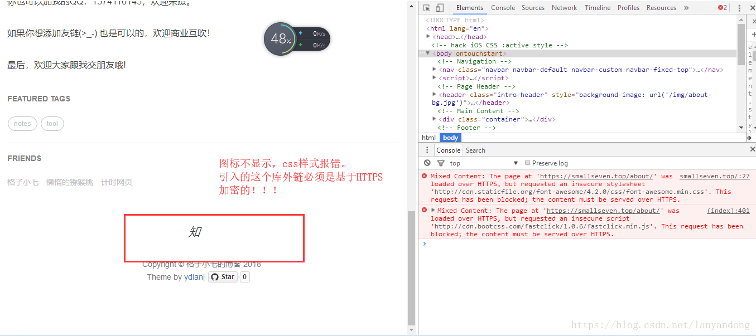
Task: Select the Main Content comment line
Action: coord(478,111)
